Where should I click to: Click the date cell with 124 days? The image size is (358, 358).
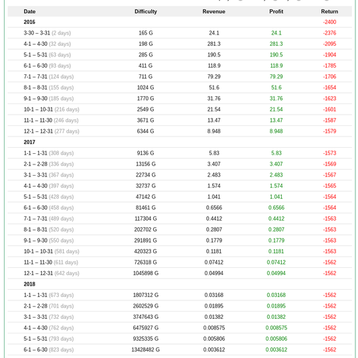tap(48, 76)
